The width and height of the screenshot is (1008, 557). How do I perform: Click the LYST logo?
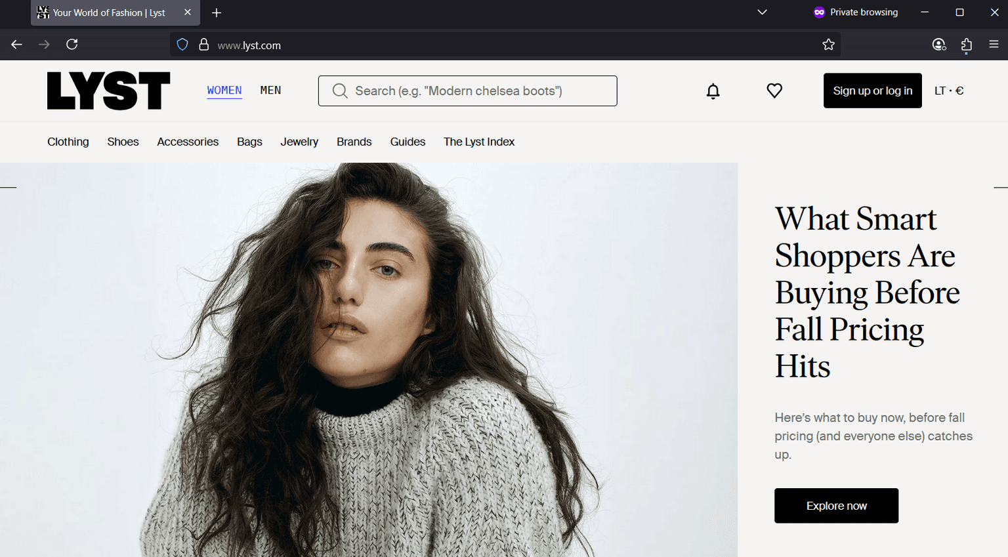point(108,91)
